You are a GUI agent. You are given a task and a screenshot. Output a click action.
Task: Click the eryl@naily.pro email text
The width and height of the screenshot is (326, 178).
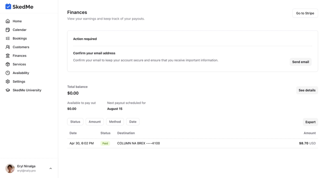[x=26, y=171]
